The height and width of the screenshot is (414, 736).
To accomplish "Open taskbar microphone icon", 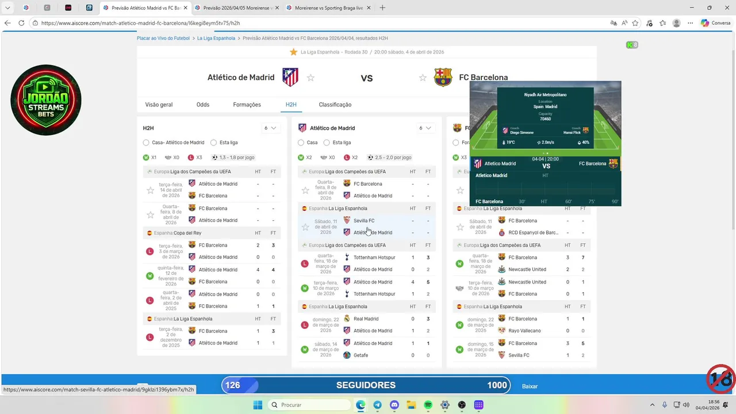I will click(x=665, y=405).
